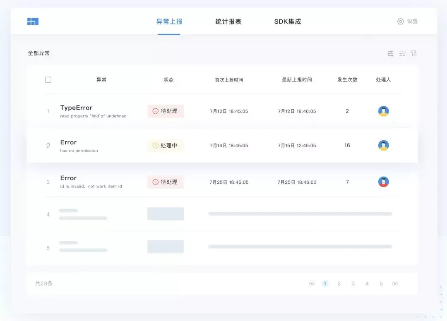The width and height of the screenshot is (447, 321).
Task: Click the sort order icon
Action: 402,53
